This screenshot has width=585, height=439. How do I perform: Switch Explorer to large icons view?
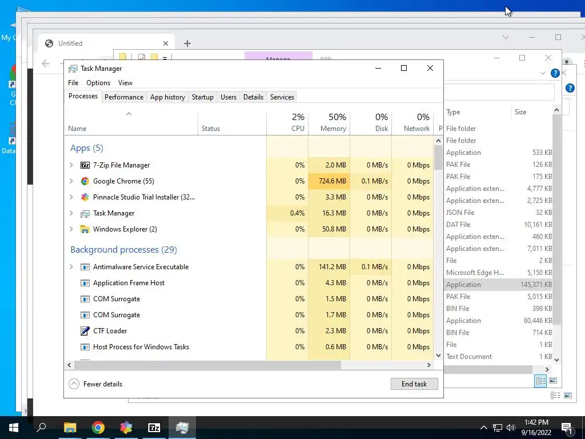[553, 381]
